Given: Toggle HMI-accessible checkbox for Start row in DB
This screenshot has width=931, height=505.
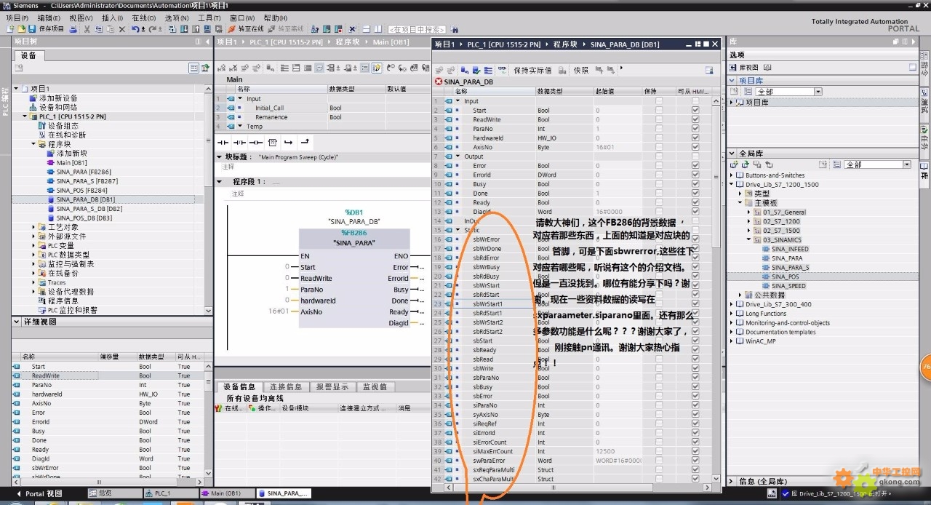Looking at the screenshot, I should click(695, 111).
